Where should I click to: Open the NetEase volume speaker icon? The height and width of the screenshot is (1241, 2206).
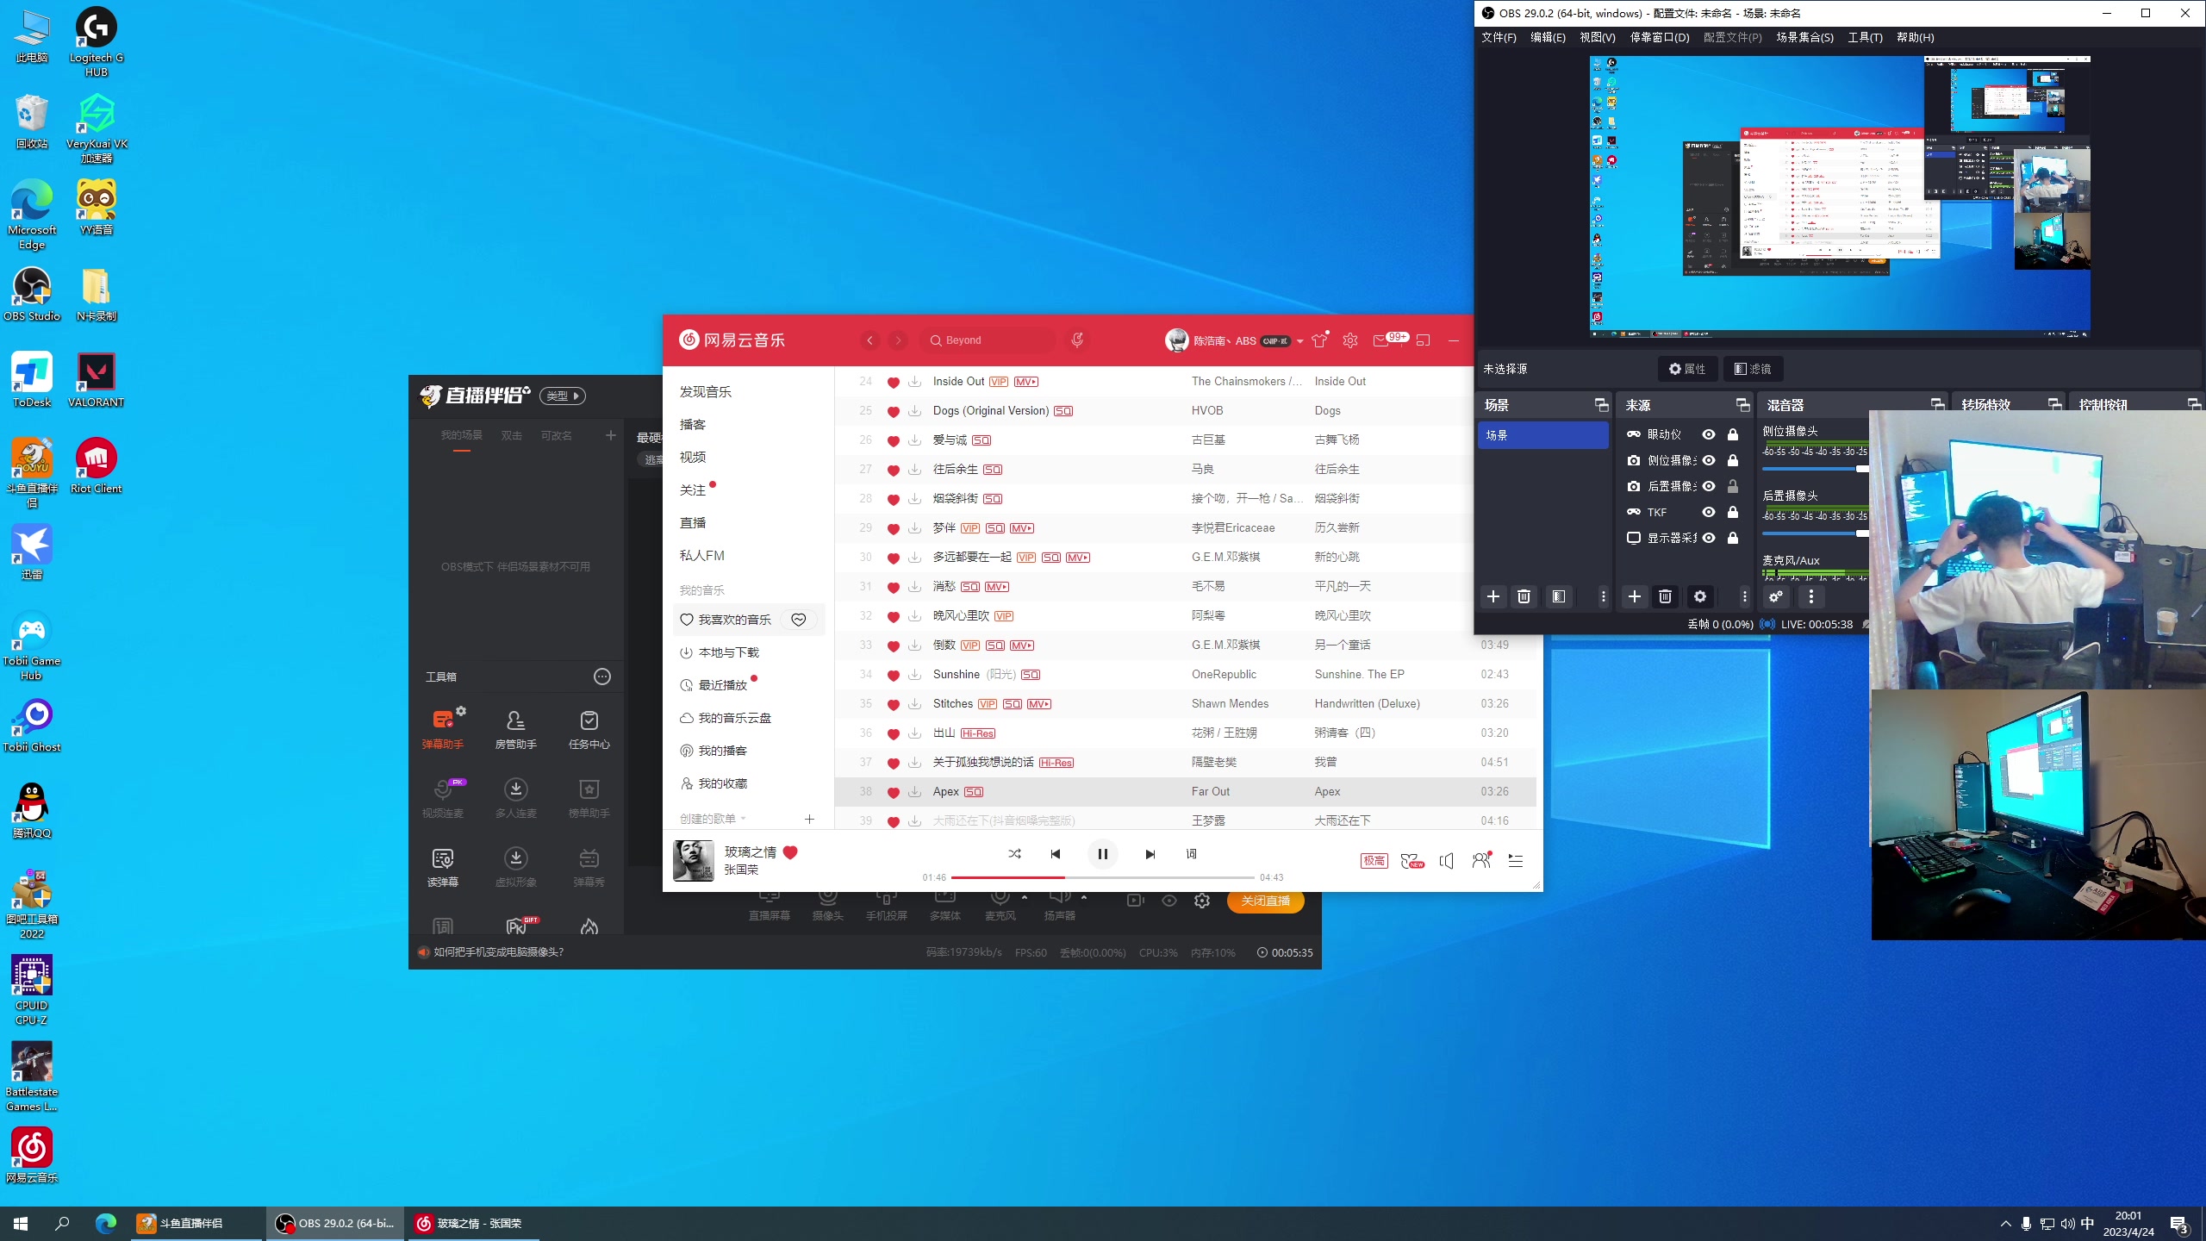pos(1447,860)
